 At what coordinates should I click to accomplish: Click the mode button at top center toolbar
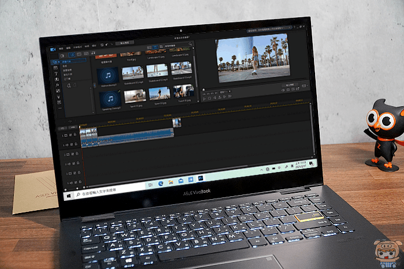pyautogui.click(x=125, y=43)
